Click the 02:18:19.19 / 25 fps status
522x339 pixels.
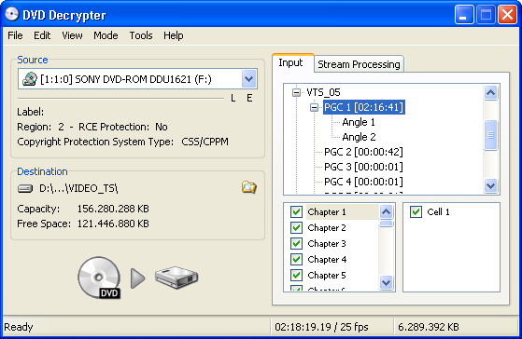321,327
